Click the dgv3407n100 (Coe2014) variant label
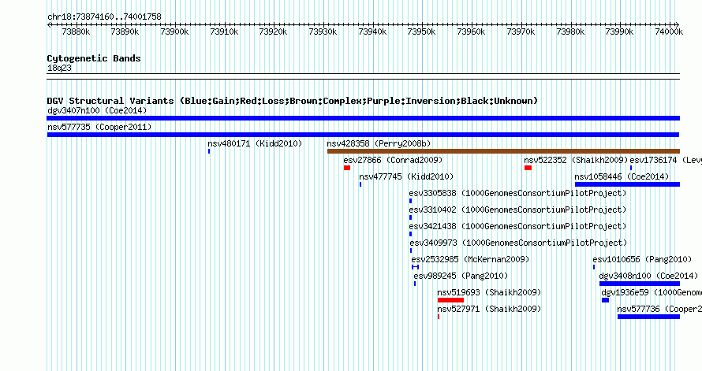Viewport: 702px width, 371px height. pyautogui.click(x=97, y=110)
